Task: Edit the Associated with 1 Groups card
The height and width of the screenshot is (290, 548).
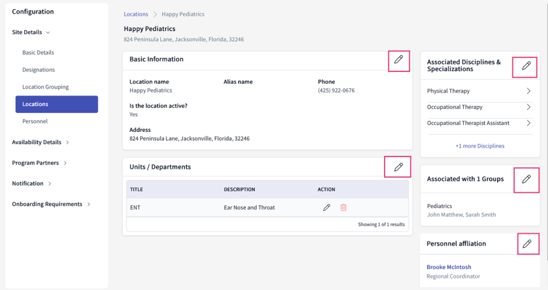Action: pos(526,179)
